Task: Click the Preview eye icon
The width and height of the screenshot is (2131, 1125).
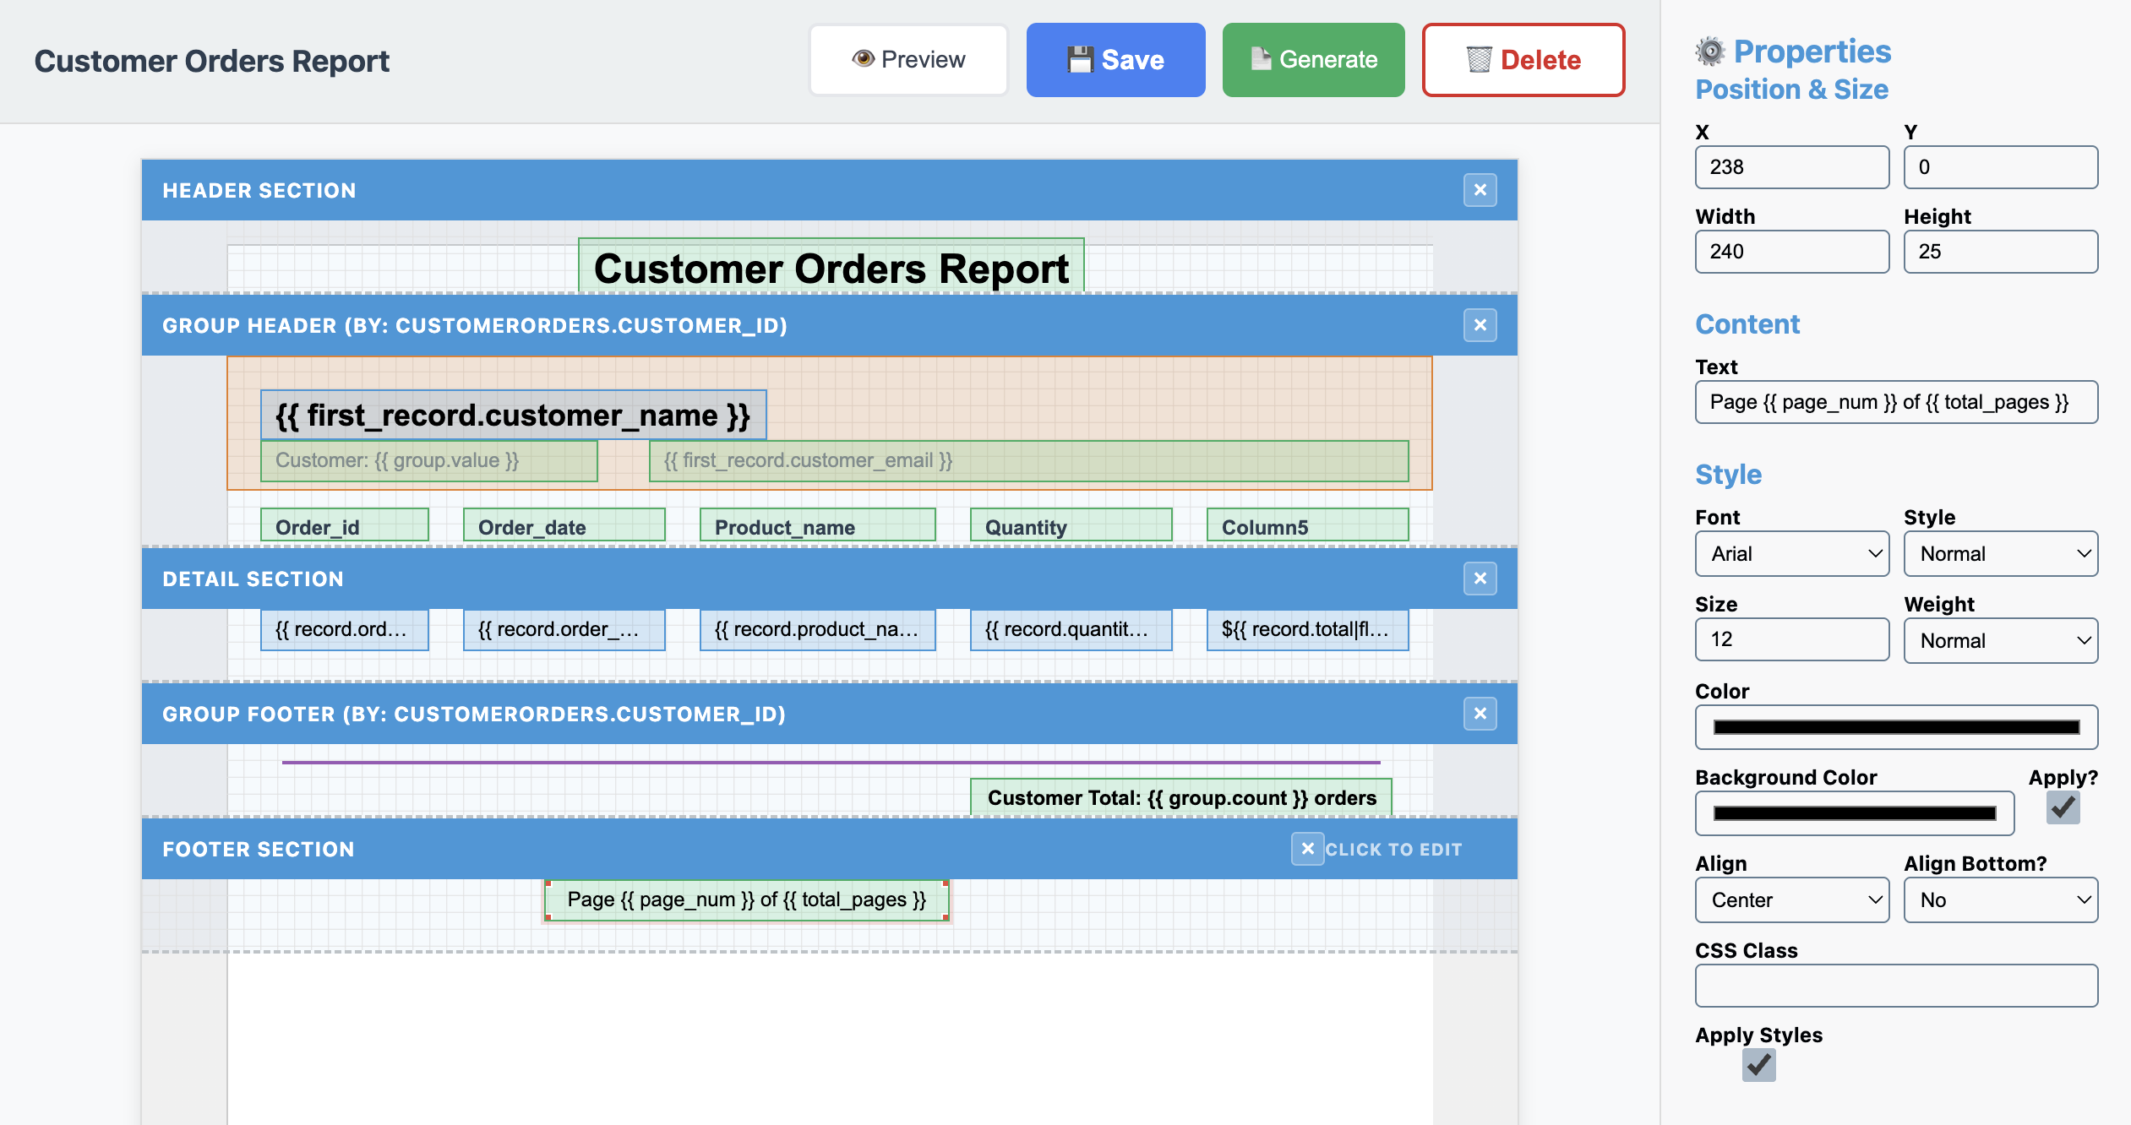Action: (x=864, y=59)
